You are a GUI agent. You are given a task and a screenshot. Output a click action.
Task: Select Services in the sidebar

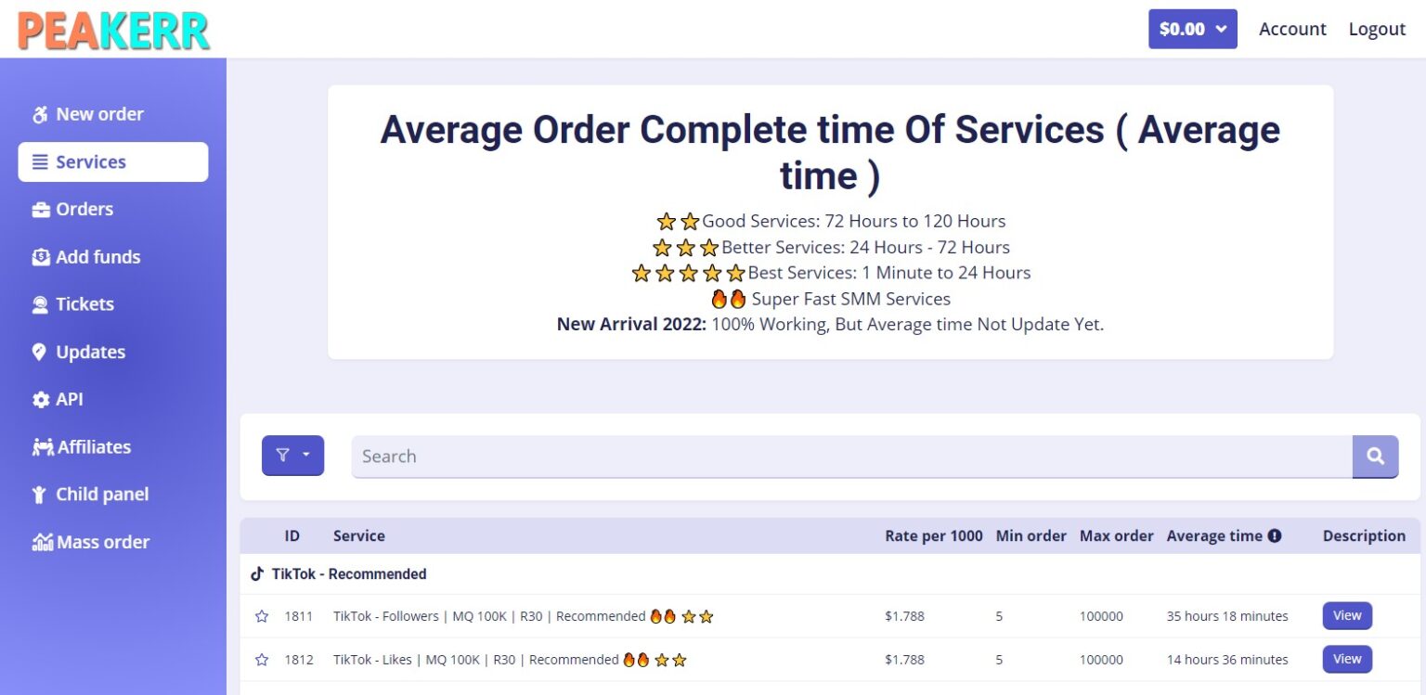click(x=112, y=161)
